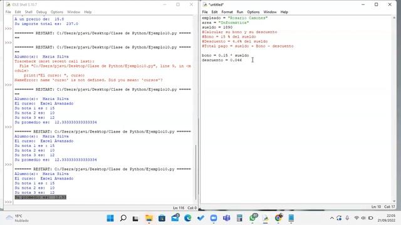Open taskbar Search
This screenshot has width=401, height=225.
pyautogui.click(x=123, y=218)
